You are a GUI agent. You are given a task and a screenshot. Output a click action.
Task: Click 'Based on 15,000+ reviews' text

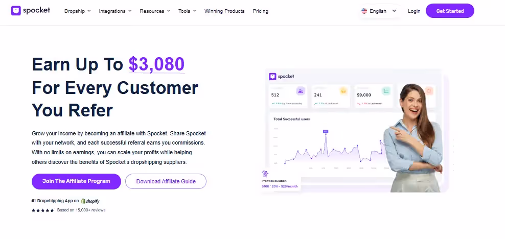pyautogui.click(x=81, y=210)
